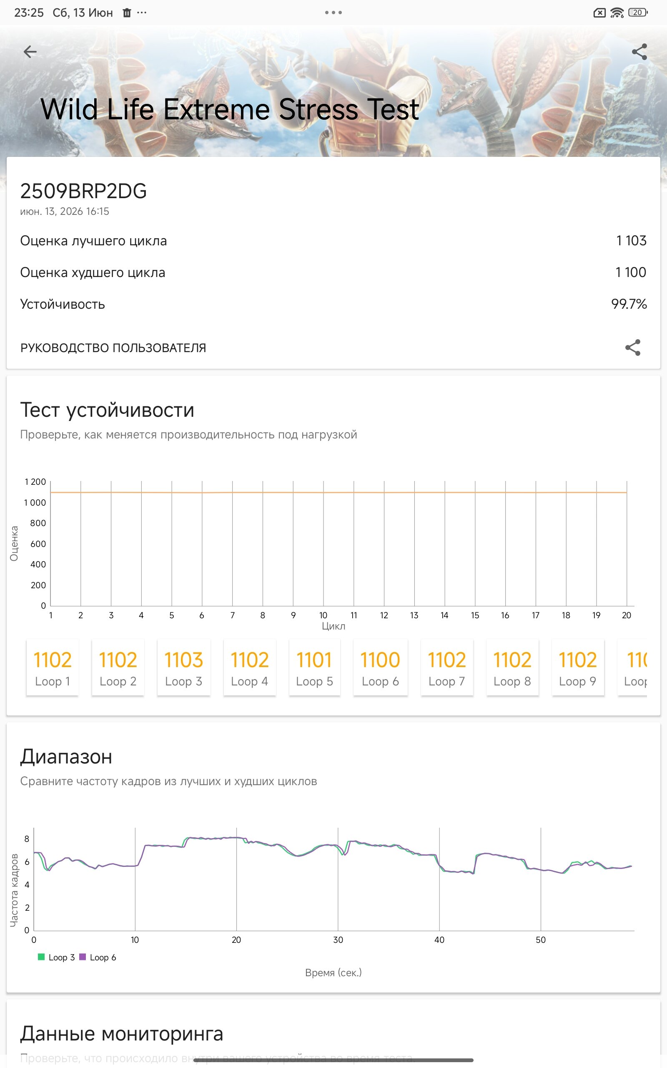Screen dimensions: 667x1068
Task: Select the Loop 3 score card
Action: tap(183, 667)
